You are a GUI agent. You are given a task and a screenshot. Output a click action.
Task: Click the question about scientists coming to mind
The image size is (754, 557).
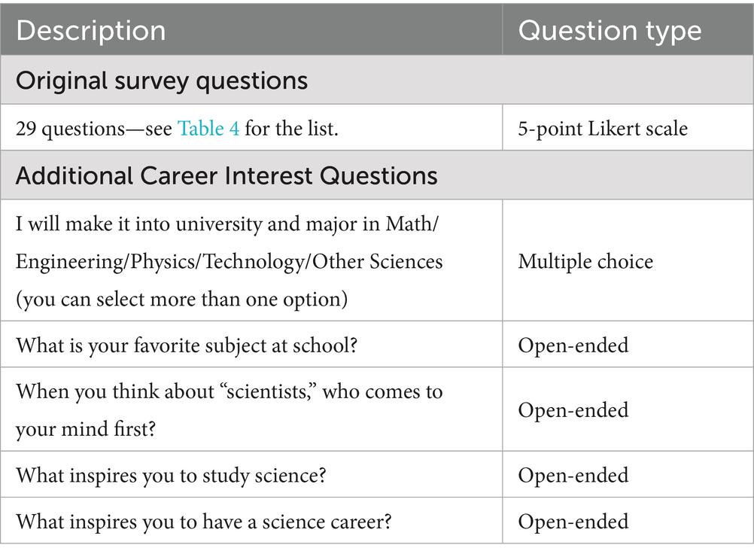pyautogui.click(x=229, y=391)
